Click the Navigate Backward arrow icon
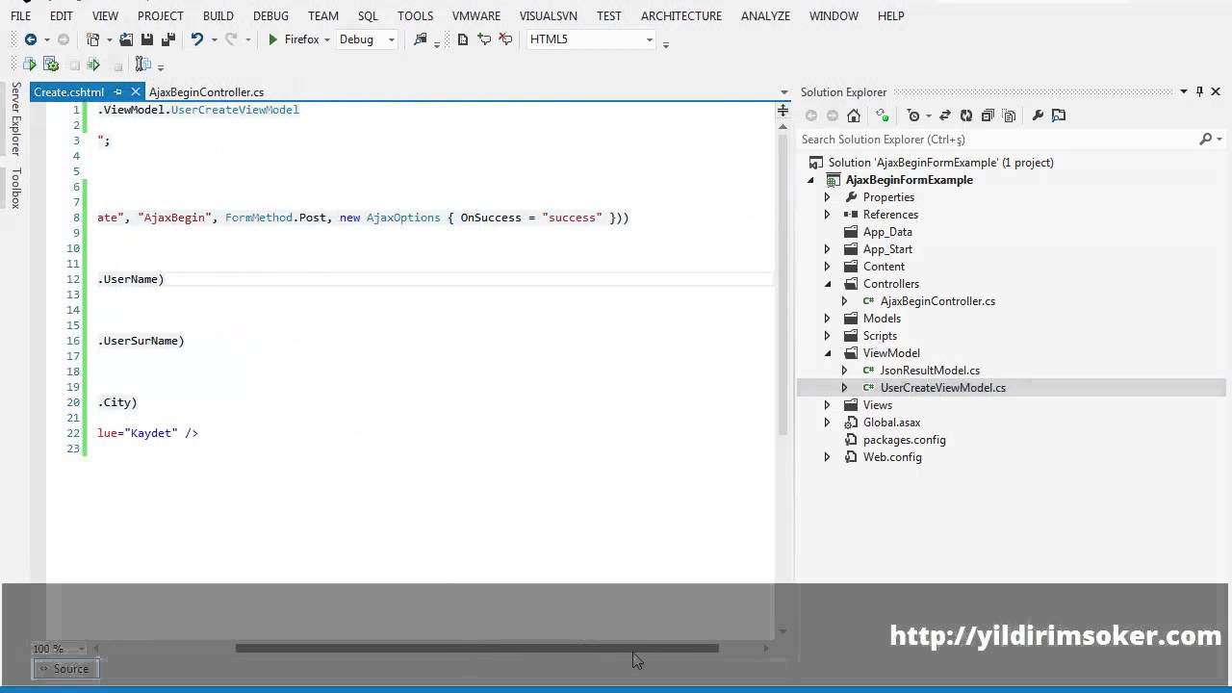 pos(31,39)
